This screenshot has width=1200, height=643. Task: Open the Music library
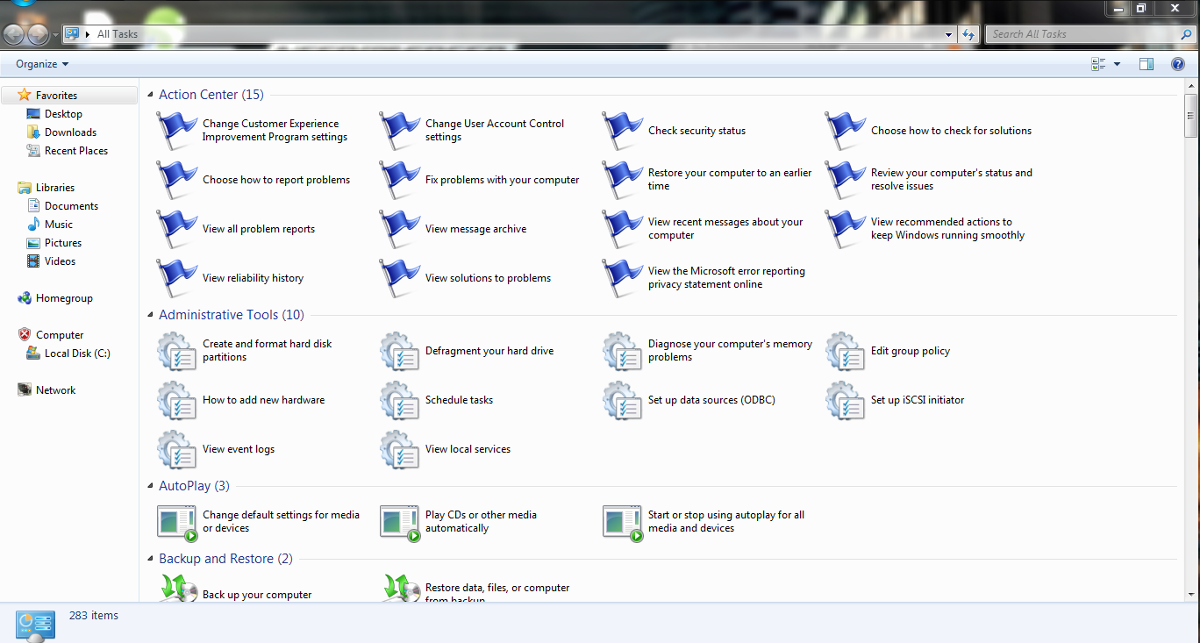click(59, 225)
